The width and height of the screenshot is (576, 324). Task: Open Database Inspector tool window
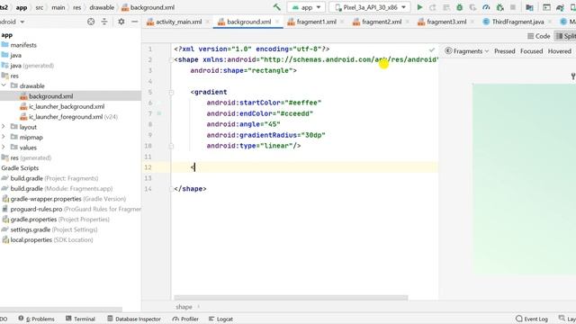tap(134, 319)
